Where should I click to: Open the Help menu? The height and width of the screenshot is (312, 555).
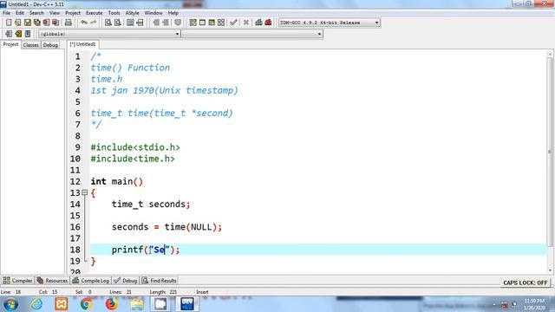point(173,13)
